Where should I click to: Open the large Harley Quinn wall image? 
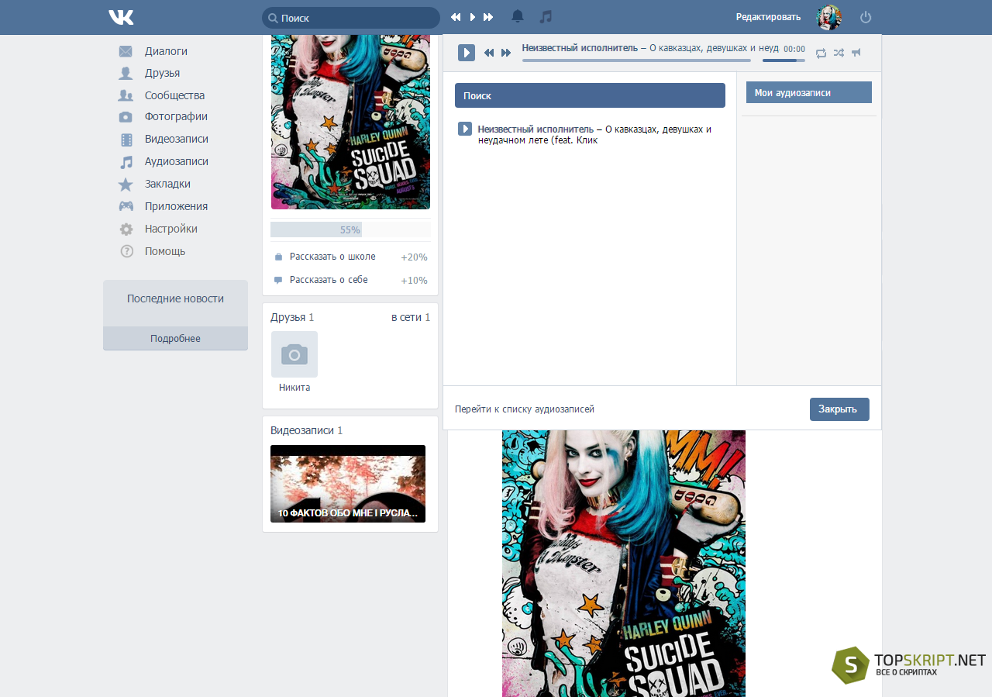click(x=624, y=564)
